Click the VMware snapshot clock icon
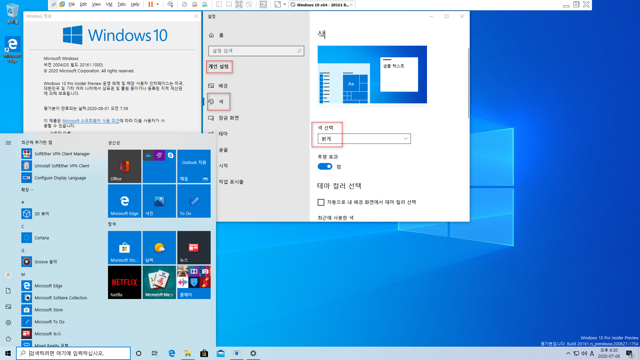640x360 pixels. 184,4
